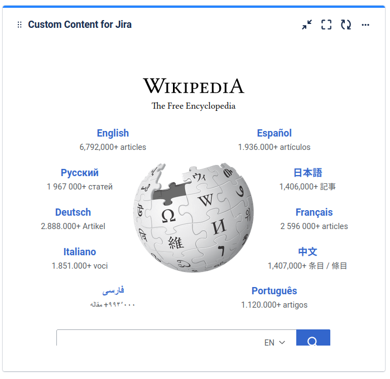Select the 日本語 language link
The height and width of the screenshot is (379, 390).
(307, 173)
